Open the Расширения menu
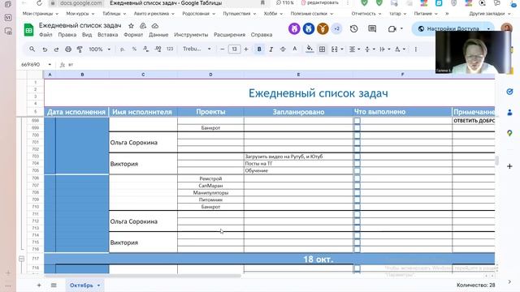 pyautogui.click(x=229, y=35)
